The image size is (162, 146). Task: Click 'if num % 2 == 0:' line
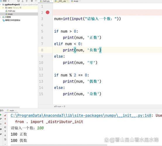point(71,75)
